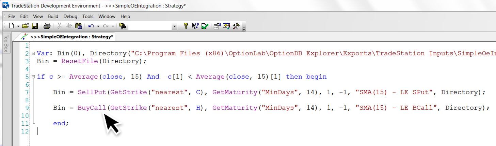Open the Debug menu
The image size is (496, 146).
[x=70, y=16]
